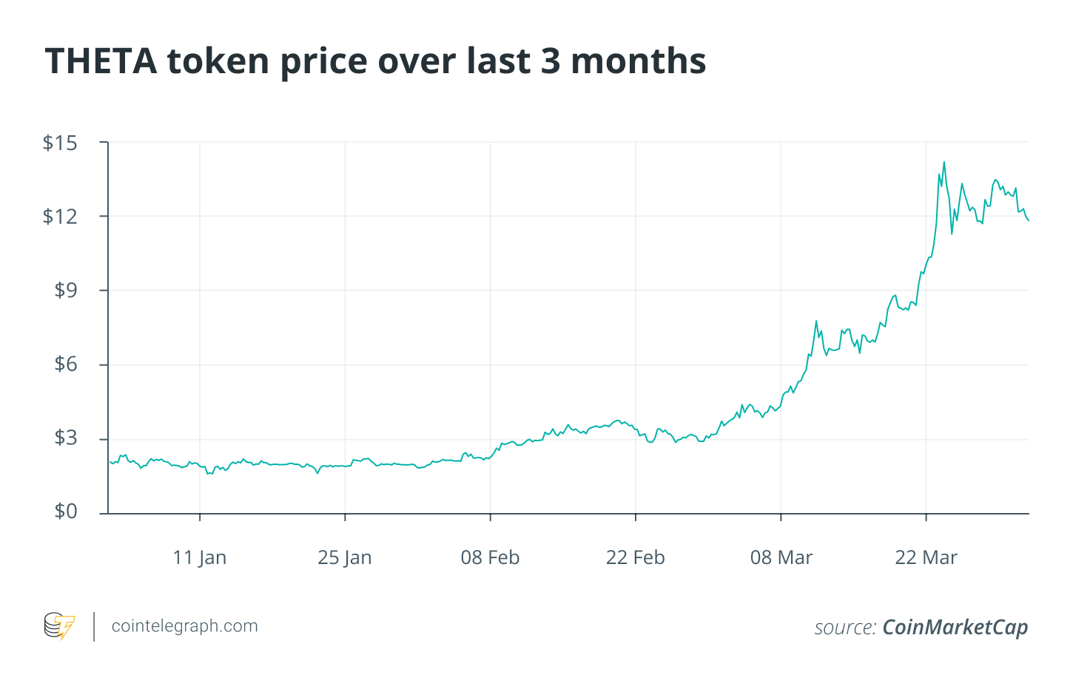Image resolution: width=1073 pixels, height=686 pixels.
Task: Select the 11 Jan date marker
Action: click(x=200, y=557)
